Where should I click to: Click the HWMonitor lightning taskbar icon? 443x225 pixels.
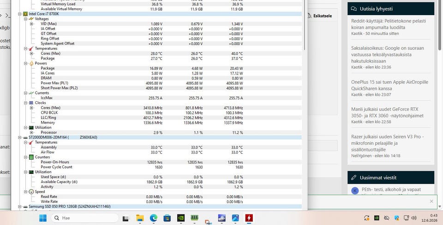249,218
